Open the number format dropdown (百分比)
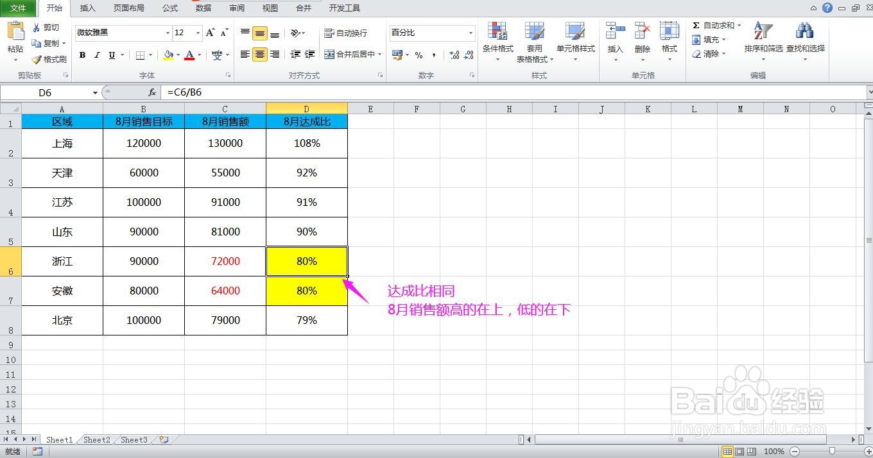 (x=471, y=33)
